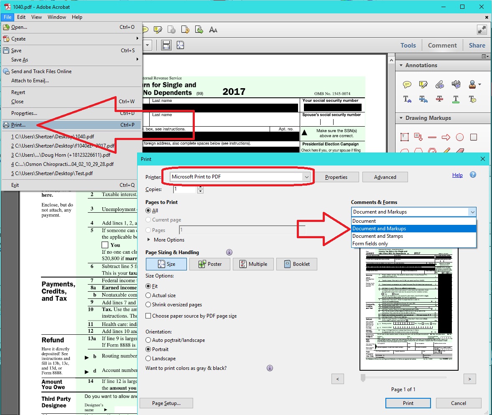The image size is (492, 415).
Task: Select Highlight Text tool in Annotations panel
Action: [x=423, y=84]
